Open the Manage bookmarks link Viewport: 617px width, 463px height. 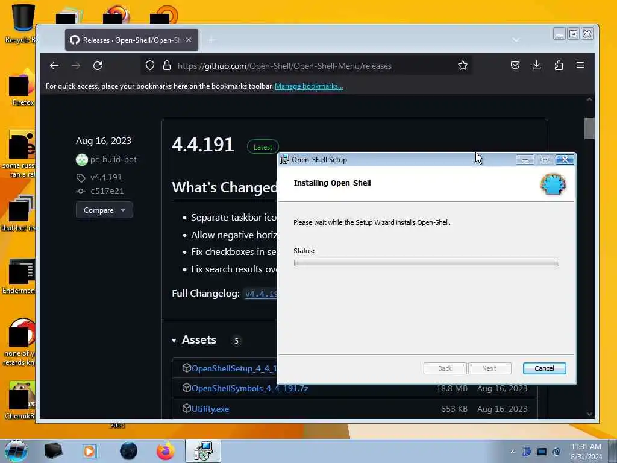click(x=309, y=86)
